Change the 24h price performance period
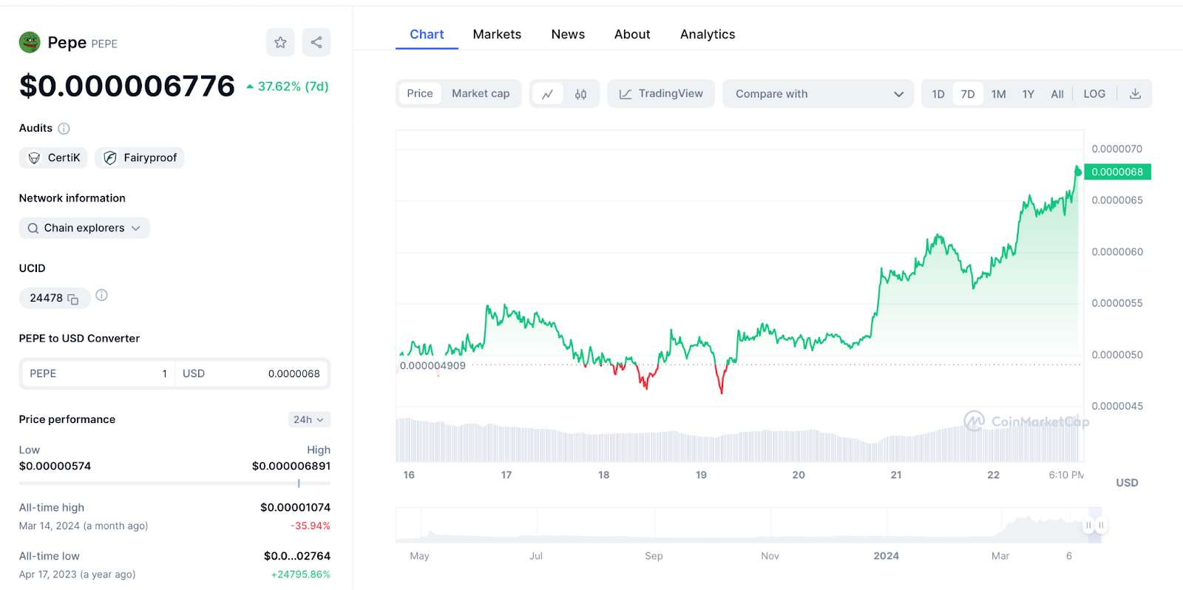1183x590 pixels. [x=309, y=420]
